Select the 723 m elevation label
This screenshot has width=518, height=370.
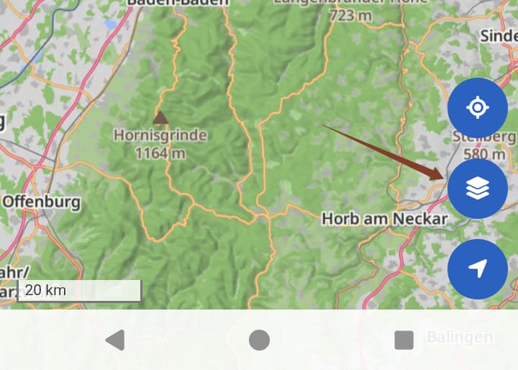coord(351,15)
